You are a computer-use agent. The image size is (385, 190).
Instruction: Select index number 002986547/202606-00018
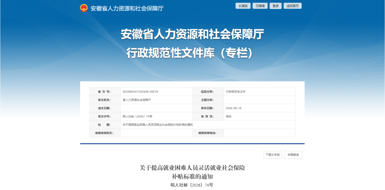pyautogui.click(x=140, y=92)
